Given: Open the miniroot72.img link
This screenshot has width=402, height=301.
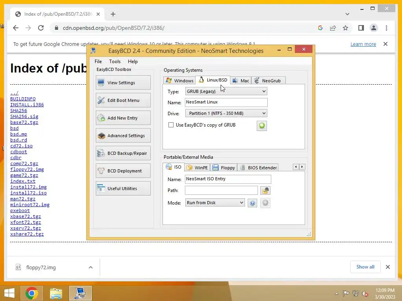Looking at the screenshot, I should click(30, 205).
